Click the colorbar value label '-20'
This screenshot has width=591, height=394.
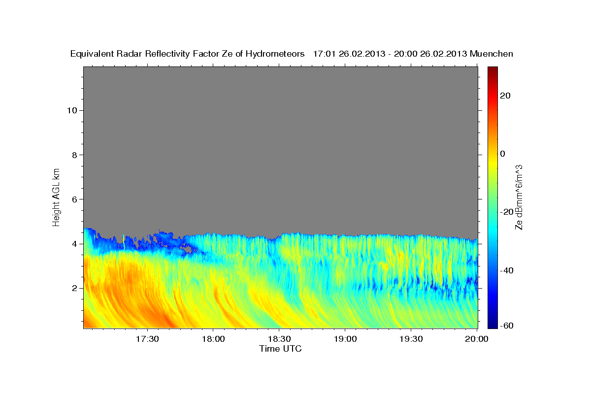[508, 212]
